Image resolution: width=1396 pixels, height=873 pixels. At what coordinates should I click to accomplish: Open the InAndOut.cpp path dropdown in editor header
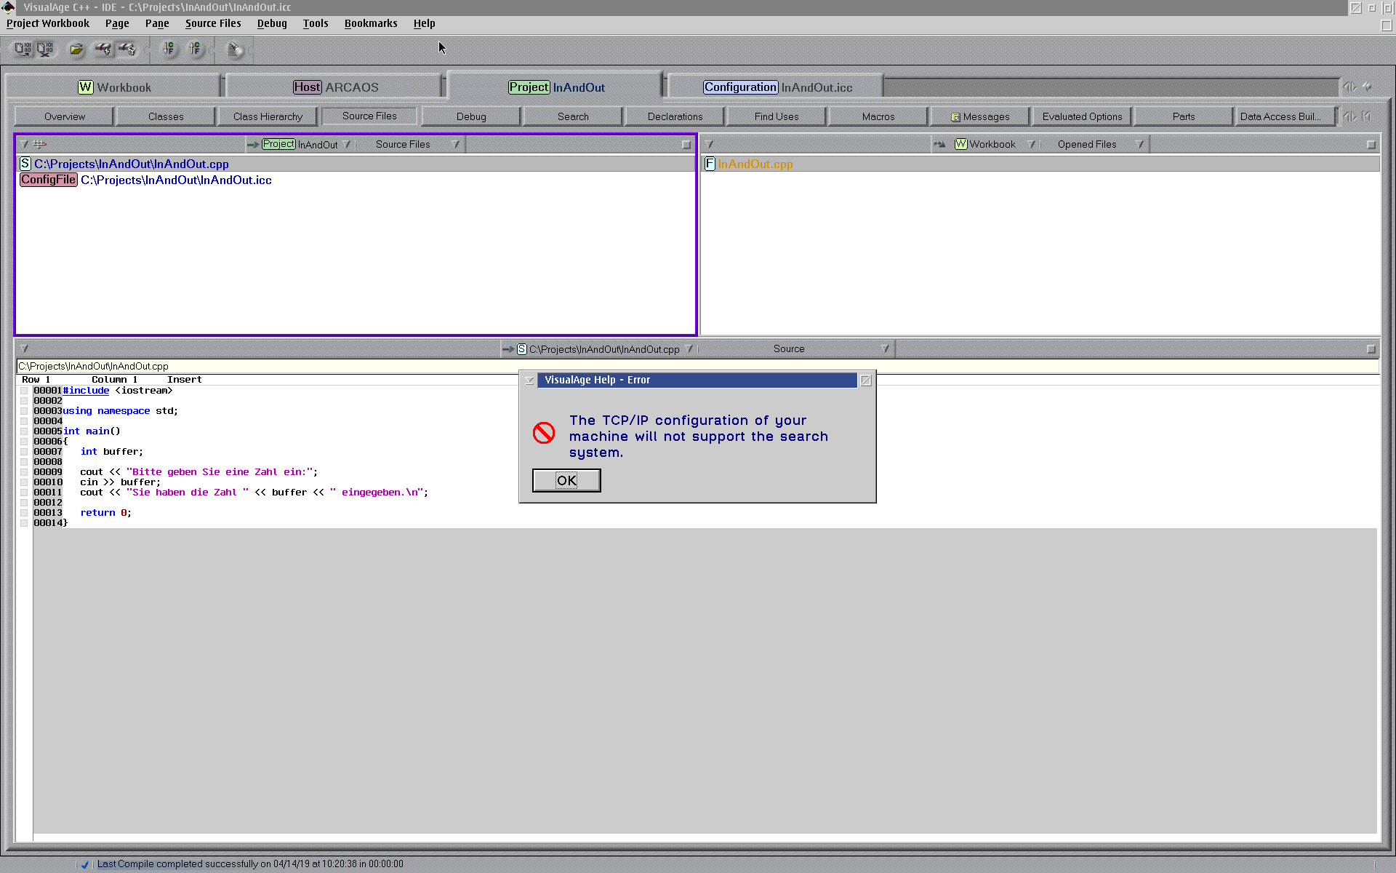[689, 348]
